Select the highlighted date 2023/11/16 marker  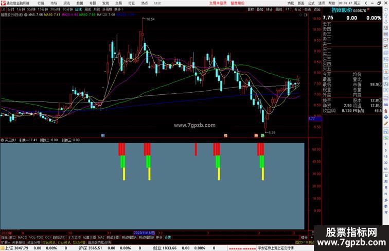point(144,233)
